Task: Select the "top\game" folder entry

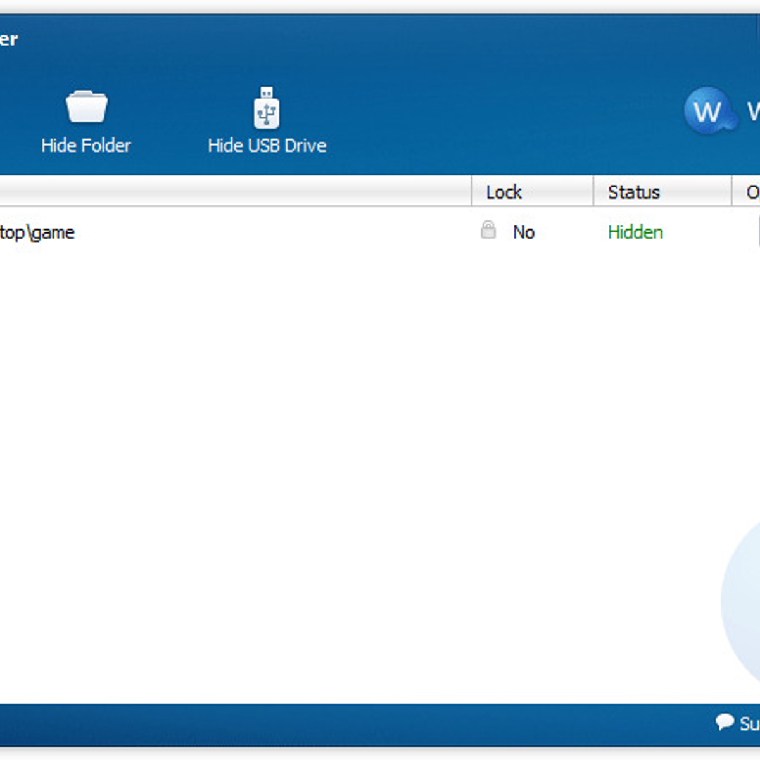Action: pyautogui.click(x=38, y=232)
